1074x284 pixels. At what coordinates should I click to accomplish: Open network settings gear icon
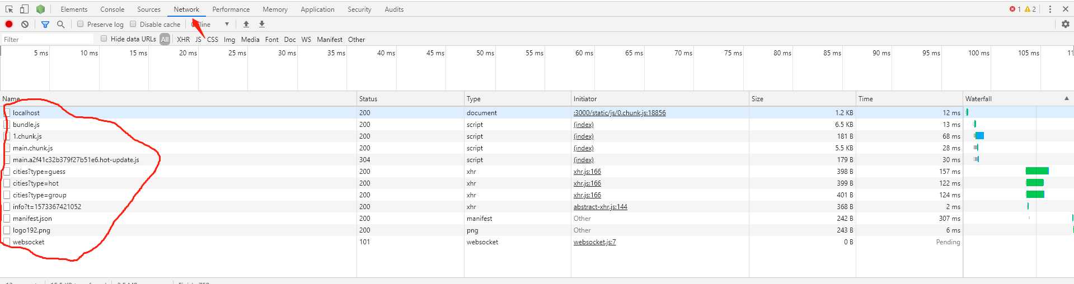(x=1065, y=24)
